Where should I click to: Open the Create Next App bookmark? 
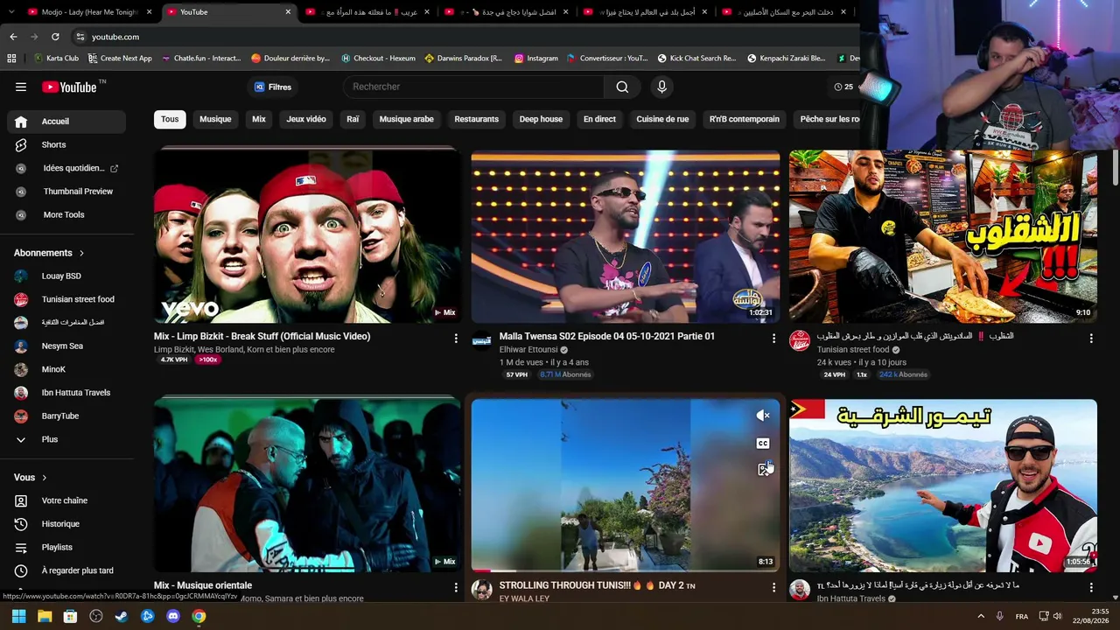(x=120, y=59)
